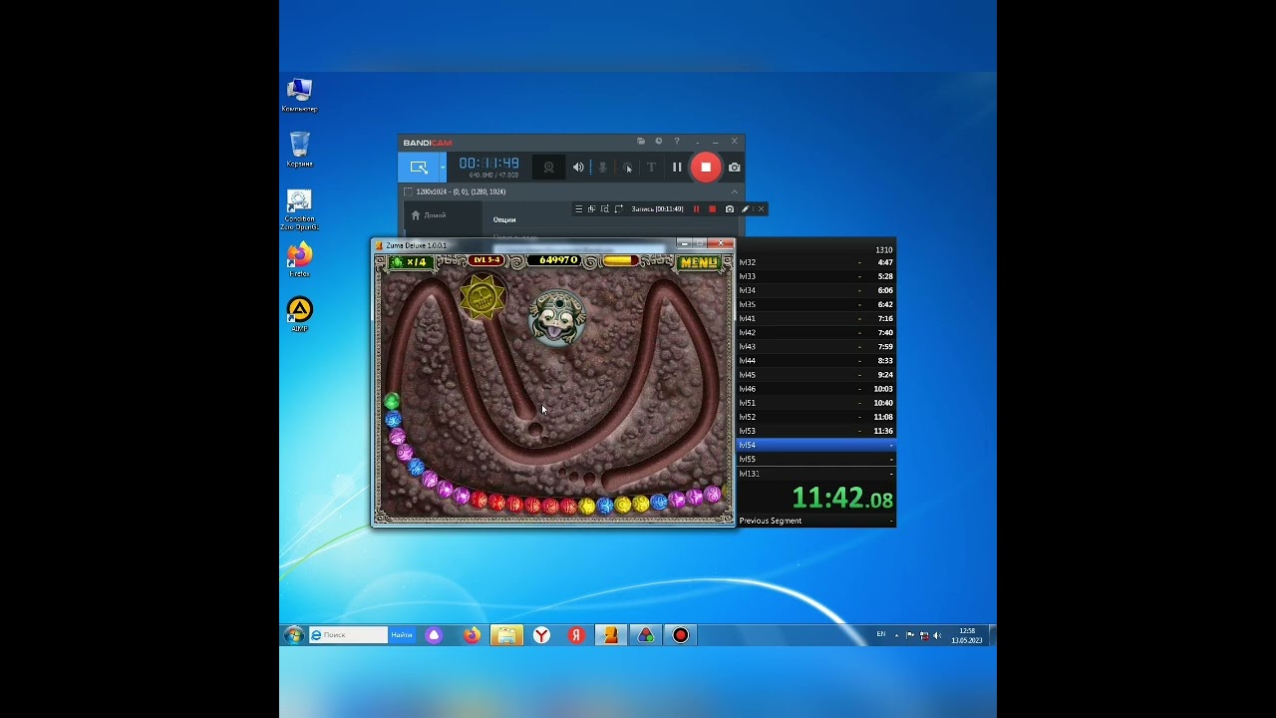The width and height of the screenshot is (1276, 718).
Task: Close the mini recording bar
Action: tap(761, 209)
